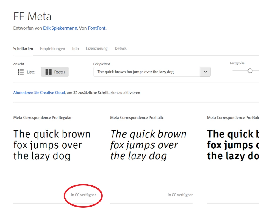Click Meta Correspondence Pro Regular title
Viewport: 259px width, 211px height.
click(43, 118)
